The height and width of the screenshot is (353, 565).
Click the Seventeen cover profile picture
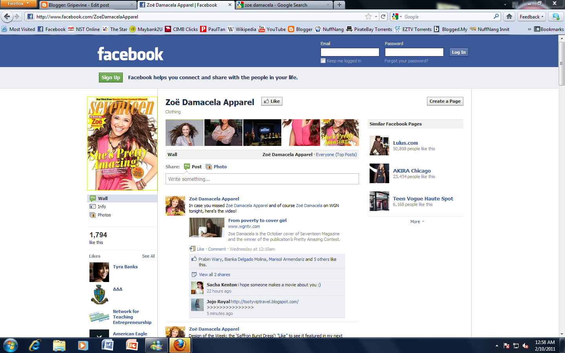(x=122, y=144)
